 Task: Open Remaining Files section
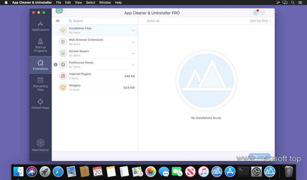tap(40, 84)
